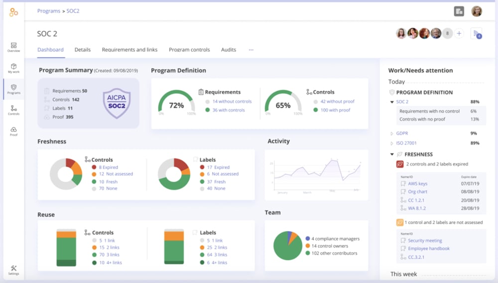Expand the ISO 27001 item
This screenshot has width=498, height=283.
[392, 143]
